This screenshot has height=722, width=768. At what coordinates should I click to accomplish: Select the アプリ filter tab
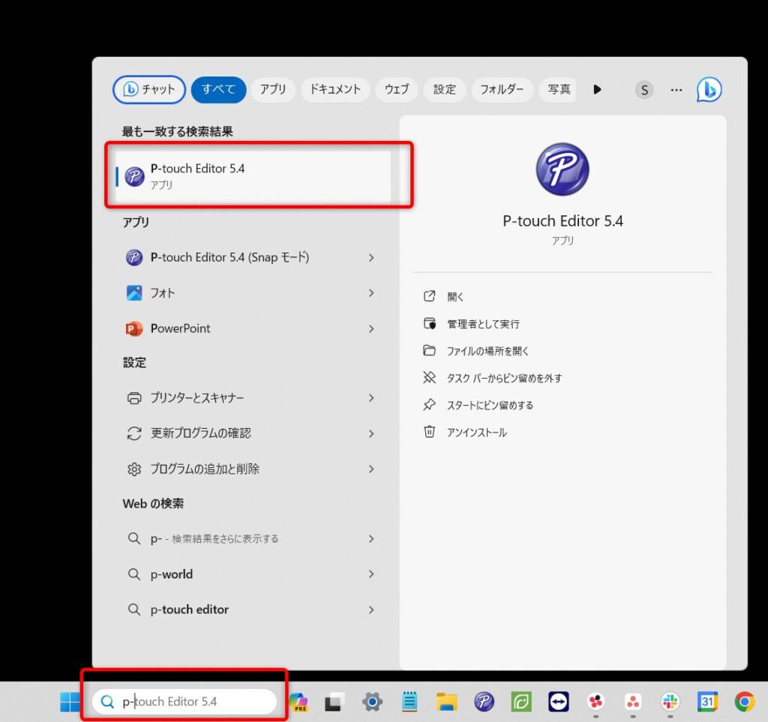[x=273, y=89]
